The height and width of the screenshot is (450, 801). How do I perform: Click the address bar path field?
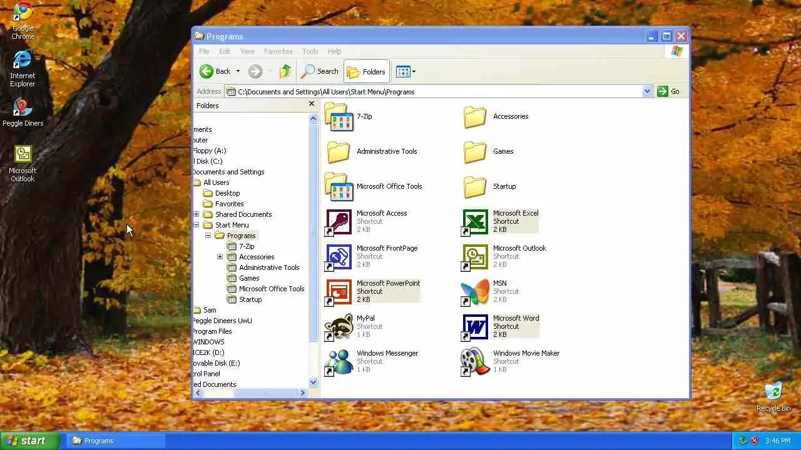click(x=434, y=91)
